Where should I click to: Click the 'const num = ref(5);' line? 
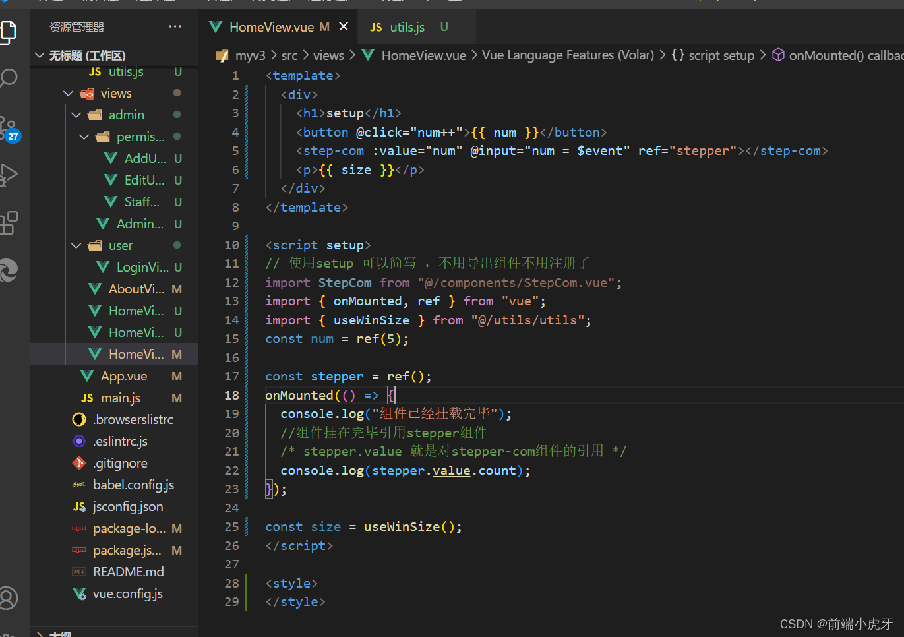(x=337, y=338)
